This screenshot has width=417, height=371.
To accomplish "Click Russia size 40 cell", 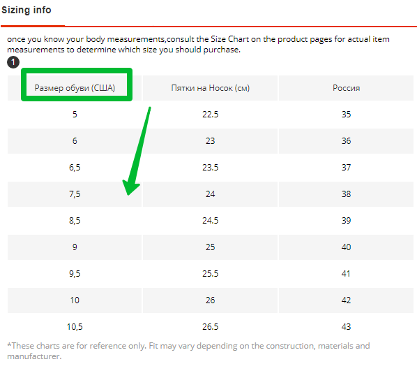I will click(346, 247).
